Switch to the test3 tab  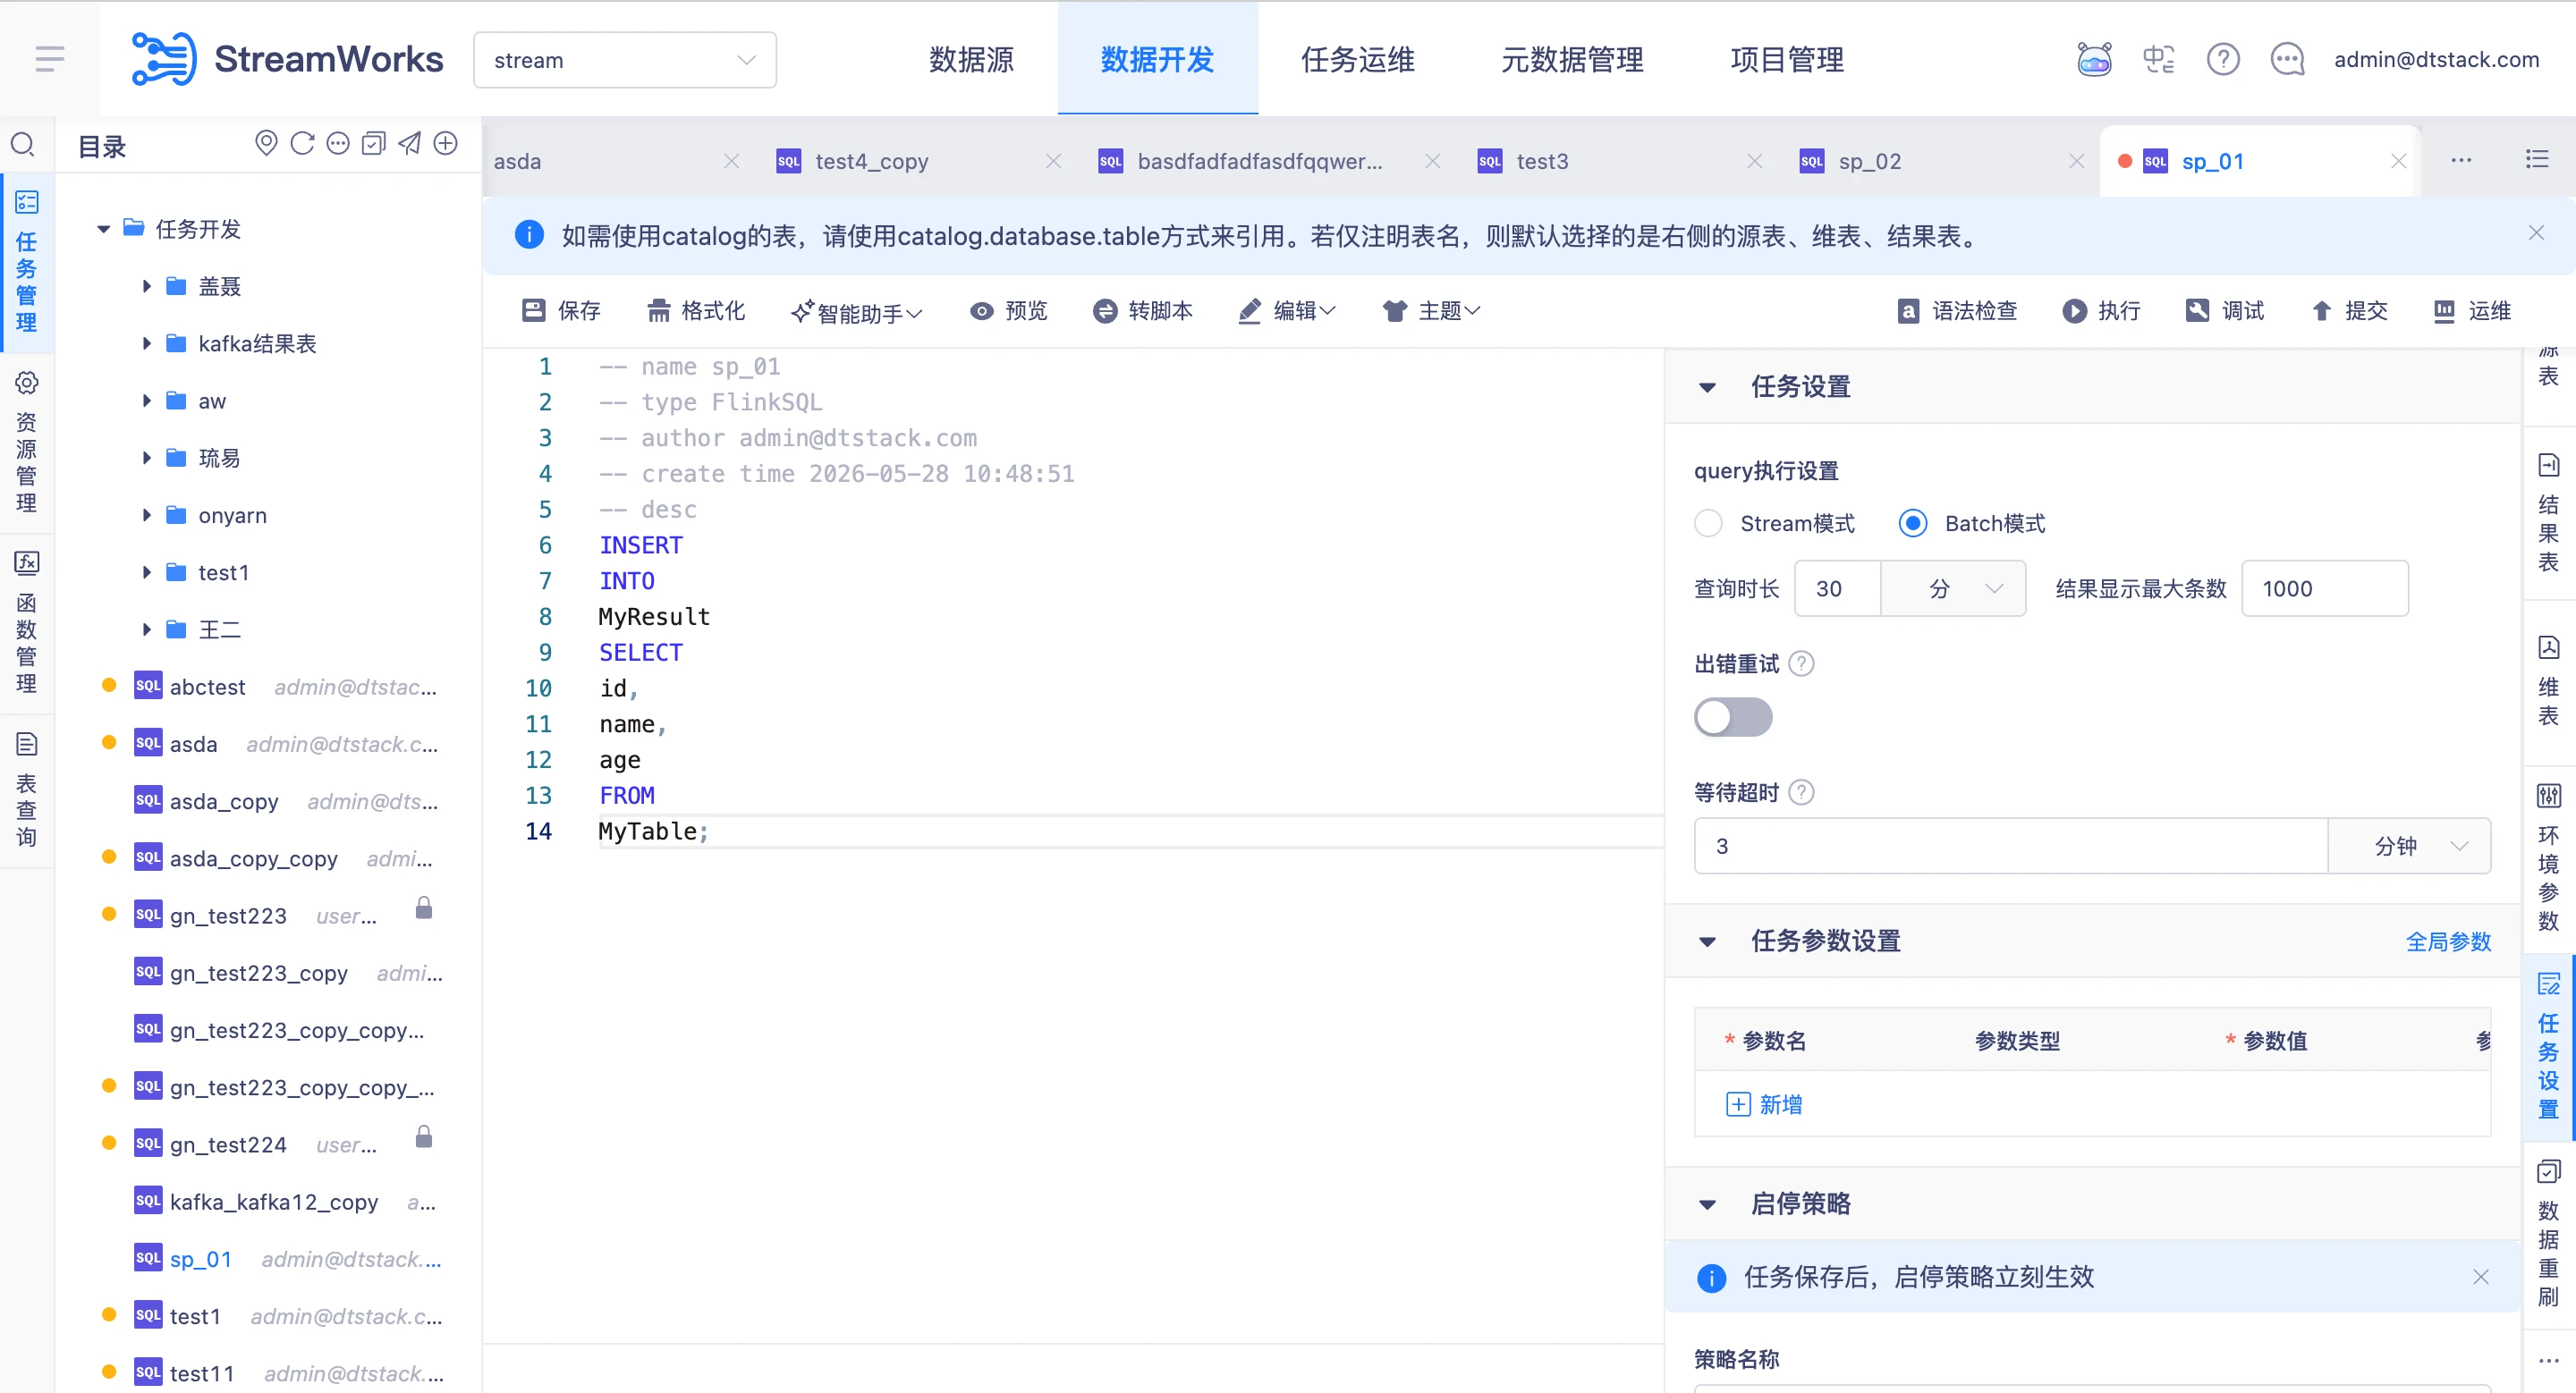pos(1541,162)
